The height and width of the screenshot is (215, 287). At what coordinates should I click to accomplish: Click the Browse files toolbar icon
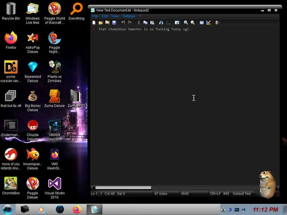(107, 23)
